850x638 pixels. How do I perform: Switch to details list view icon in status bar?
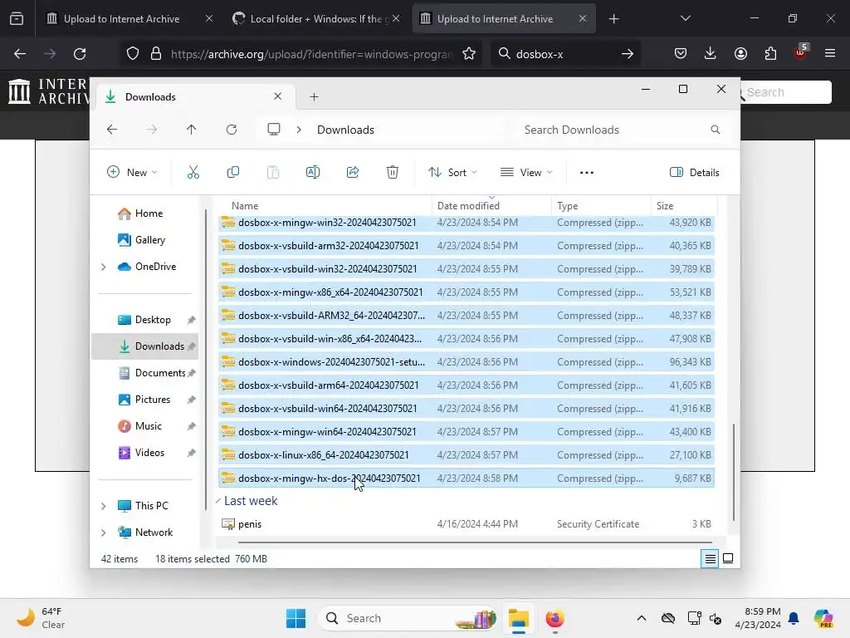pos(710,558)
